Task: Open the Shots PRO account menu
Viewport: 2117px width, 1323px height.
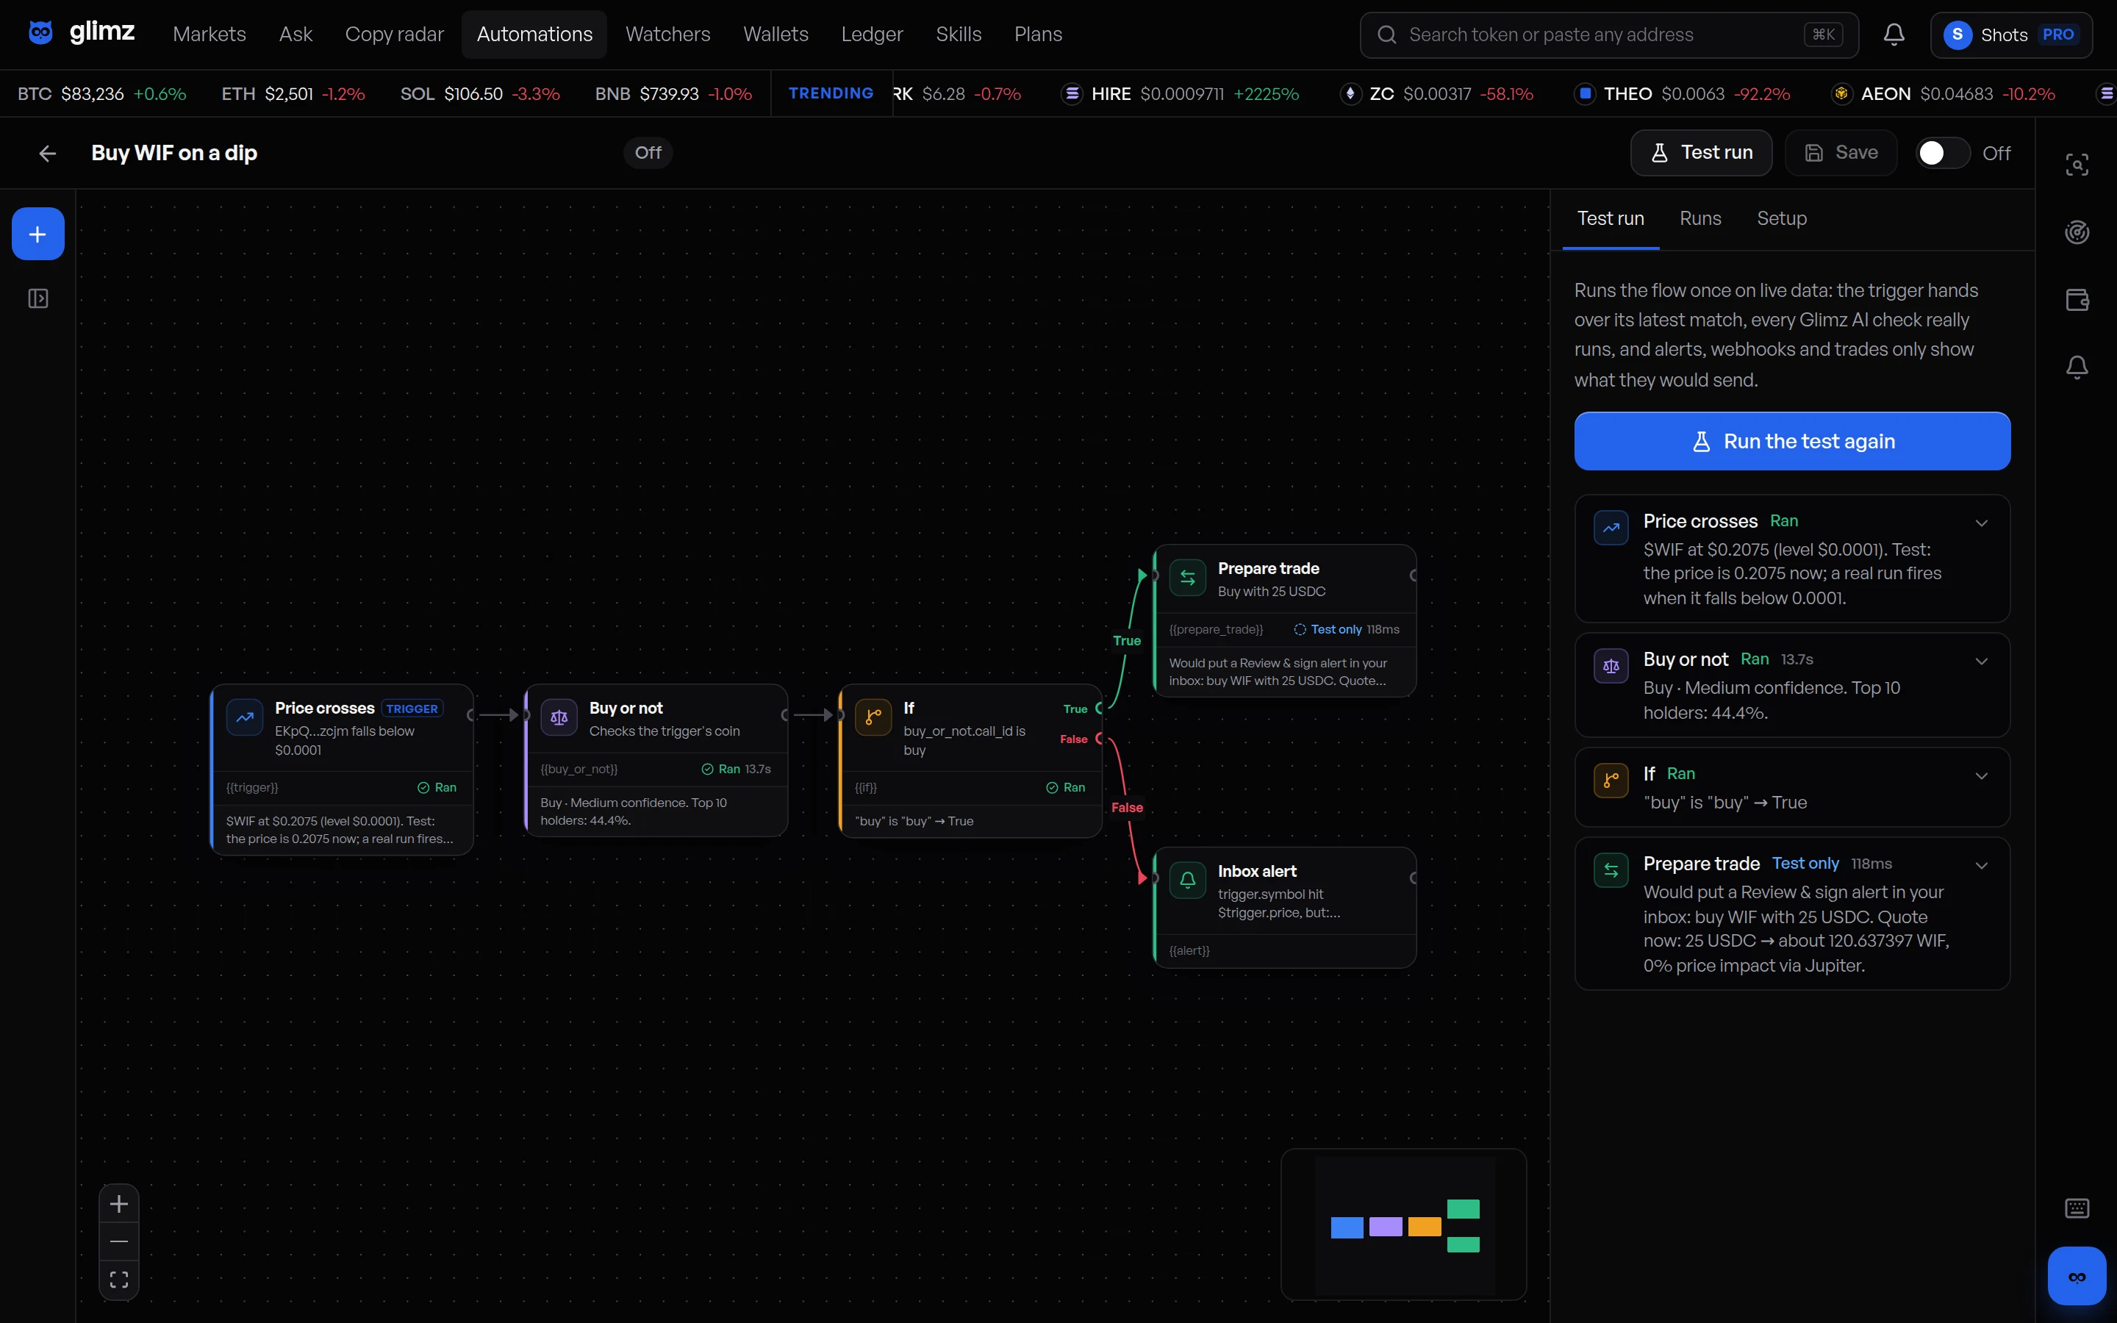Action: coord(2011,35)
